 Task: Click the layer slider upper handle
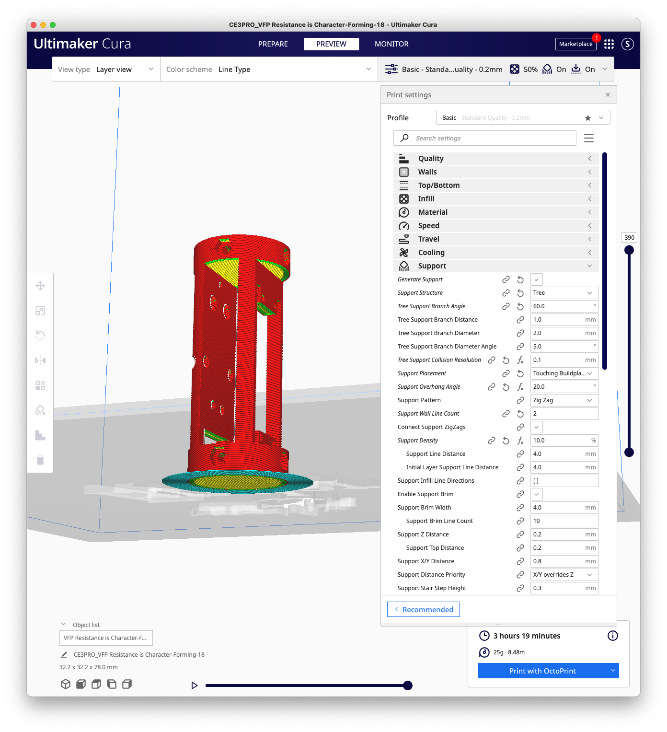pyautogui.click(x=629, y=250)
